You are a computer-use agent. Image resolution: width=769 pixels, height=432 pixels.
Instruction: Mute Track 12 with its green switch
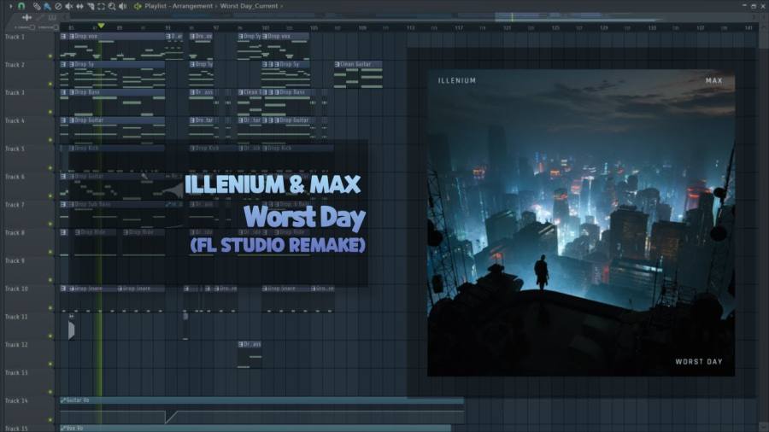[50, 364]
